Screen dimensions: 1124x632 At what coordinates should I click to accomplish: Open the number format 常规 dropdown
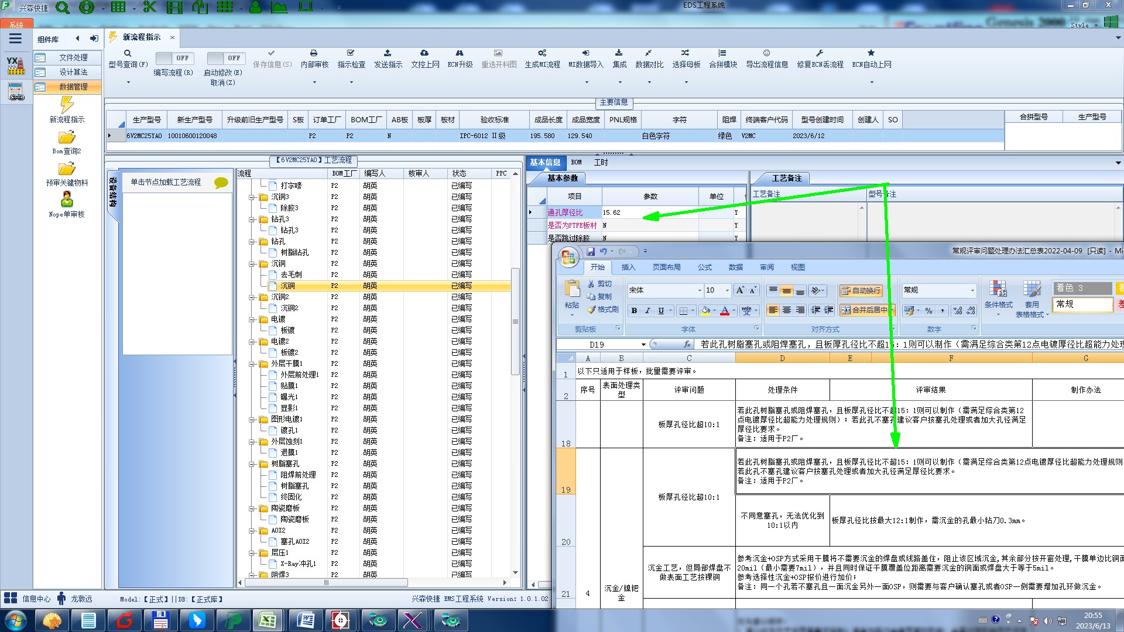point(972,291)
